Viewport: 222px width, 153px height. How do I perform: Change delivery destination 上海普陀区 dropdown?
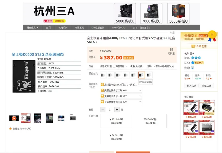point(120,66)
